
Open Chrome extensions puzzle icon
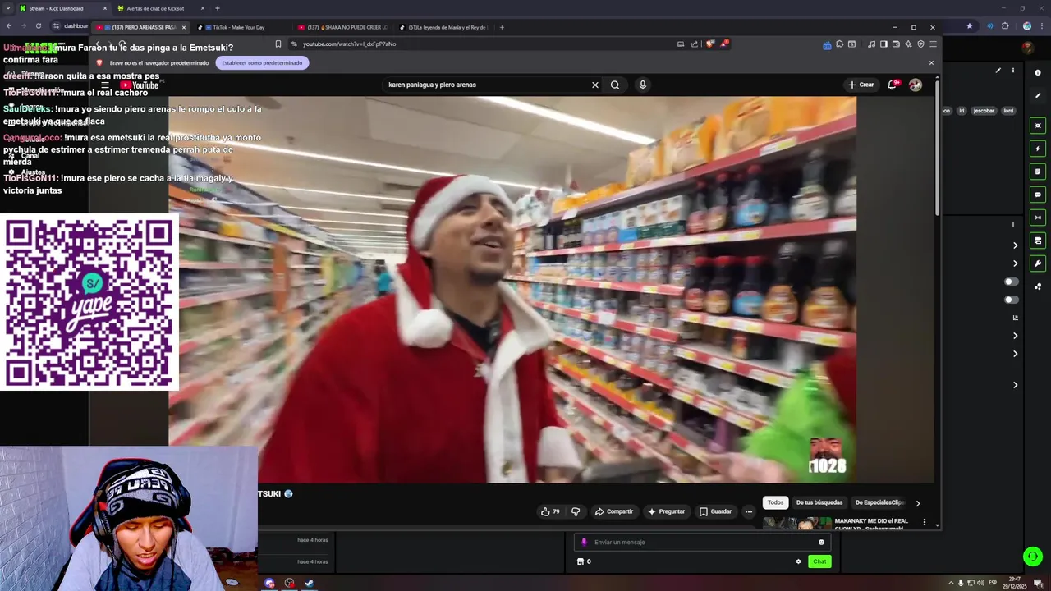coord(1005,25)
